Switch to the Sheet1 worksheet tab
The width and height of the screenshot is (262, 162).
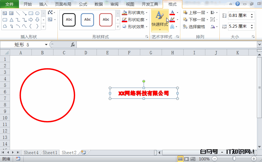click(x=50, y=153)
